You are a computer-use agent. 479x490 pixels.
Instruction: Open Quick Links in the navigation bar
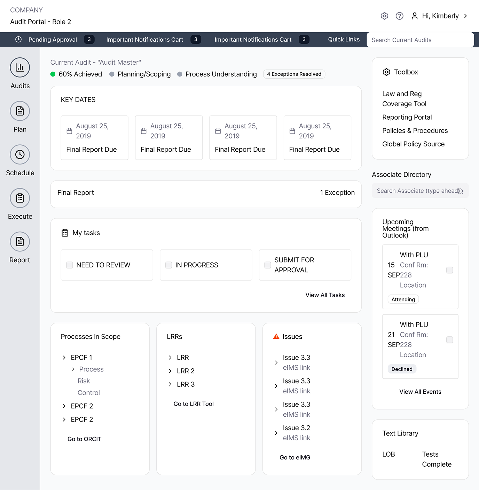pos(344,40)
